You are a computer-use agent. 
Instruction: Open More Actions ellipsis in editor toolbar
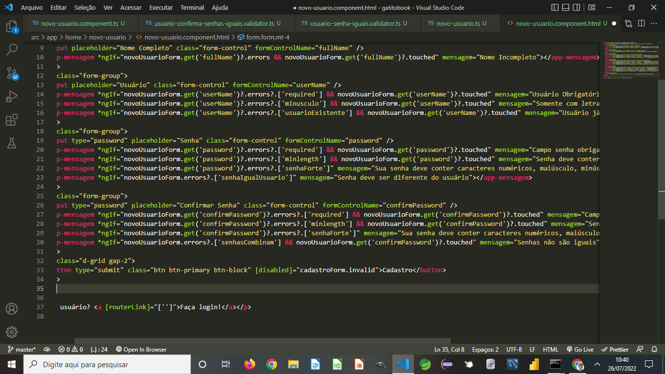654,23
